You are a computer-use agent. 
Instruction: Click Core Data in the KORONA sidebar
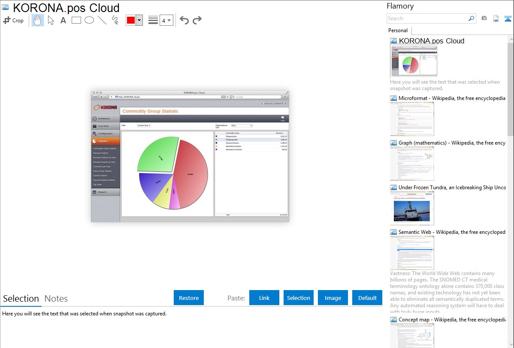pos(106,126)
